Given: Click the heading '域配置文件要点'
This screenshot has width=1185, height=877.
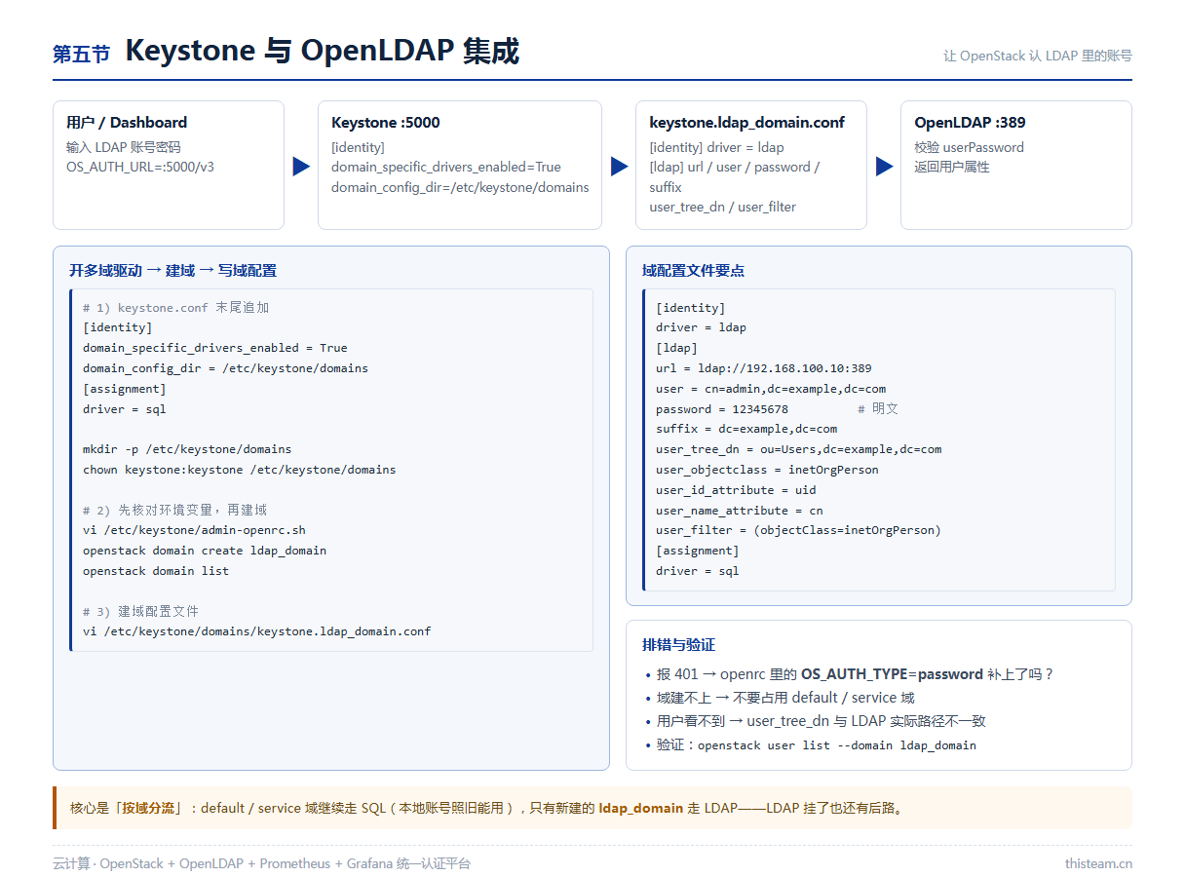Looking at the screenshot, I should tap(693, 271).
